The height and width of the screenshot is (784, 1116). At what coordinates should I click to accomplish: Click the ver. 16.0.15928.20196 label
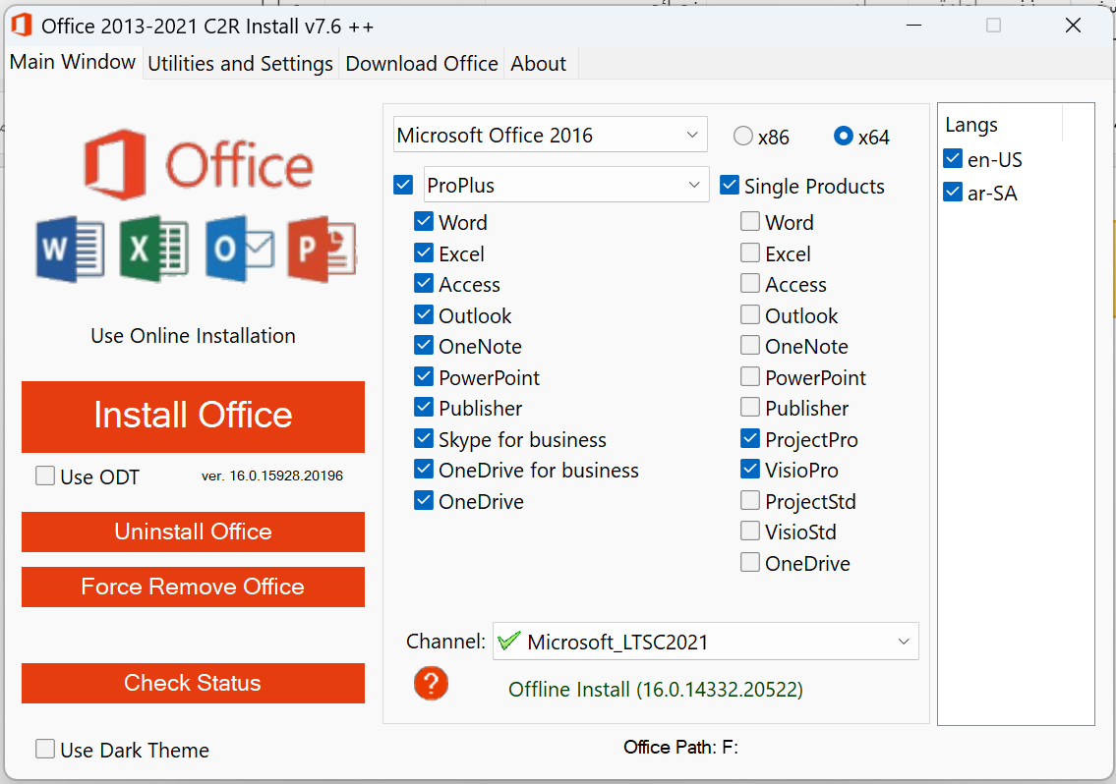tap(272, 476)
